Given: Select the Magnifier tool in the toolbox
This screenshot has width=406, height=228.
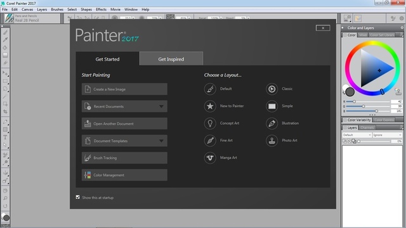Looking at the screenshot, I should (x=5, y=198).
